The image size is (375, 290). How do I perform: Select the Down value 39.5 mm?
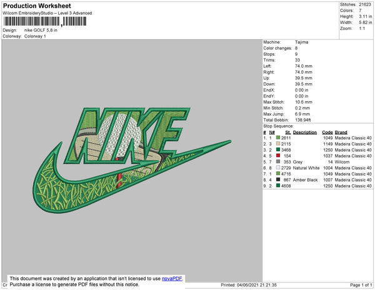(303, 84)
